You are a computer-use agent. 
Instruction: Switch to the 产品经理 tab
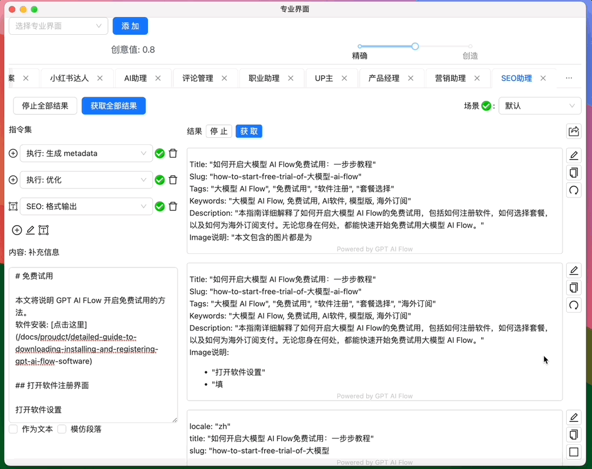[384, 78]
